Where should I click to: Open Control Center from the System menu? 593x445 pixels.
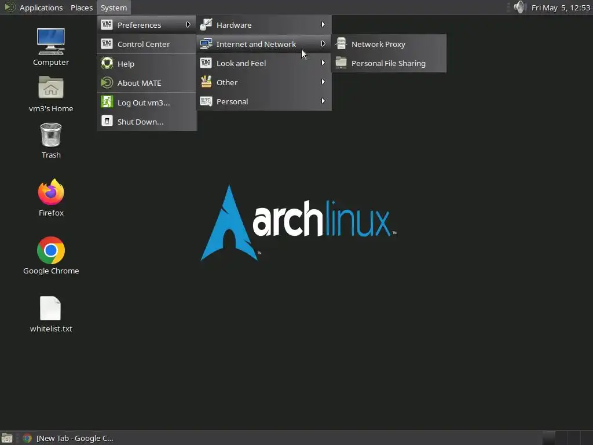(x=147, y=44)
